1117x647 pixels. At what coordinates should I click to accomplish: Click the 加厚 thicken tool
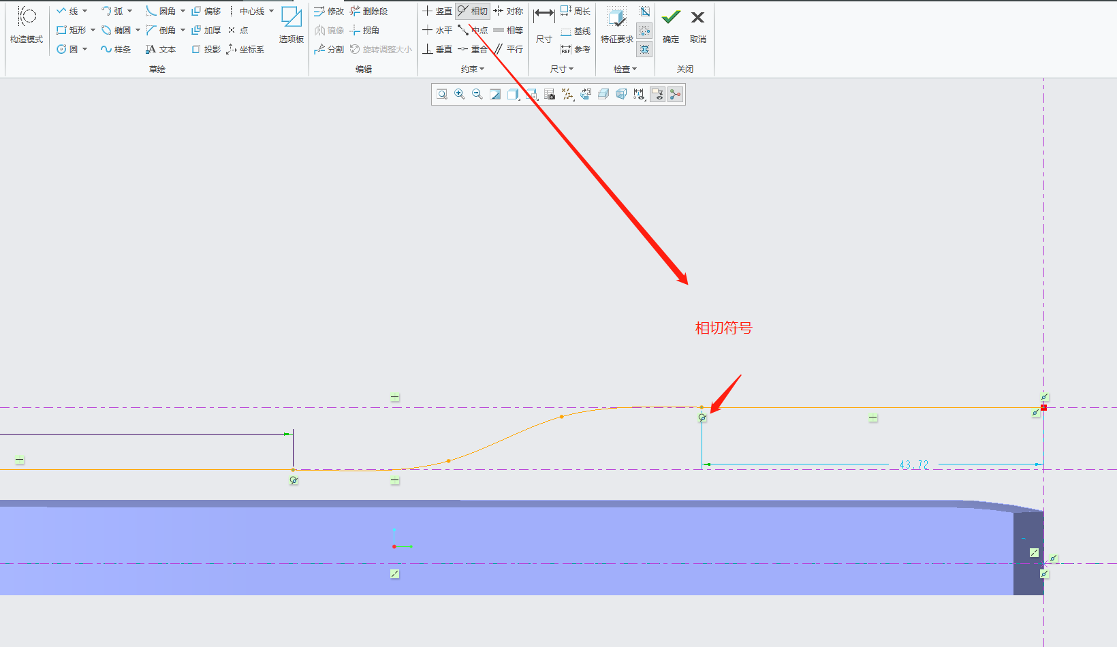(206, 31)
